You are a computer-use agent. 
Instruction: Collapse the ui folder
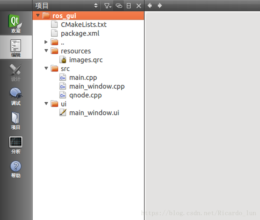[x=46, y=103]
